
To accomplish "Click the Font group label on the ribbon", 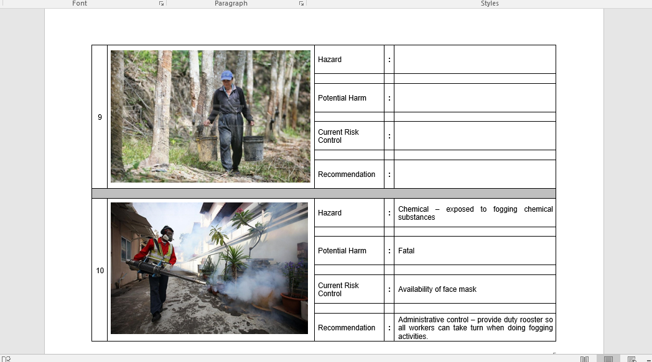I will 80,3.
